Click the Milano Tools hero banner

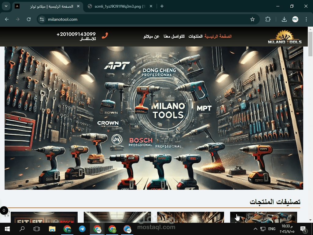coord(154,118)
